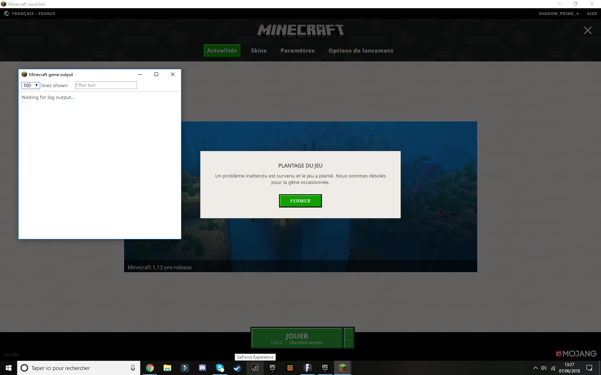Open Discord from the taskbar
Image resolution: width=601 pixels, height=375 pixels.
coord(202,368)
